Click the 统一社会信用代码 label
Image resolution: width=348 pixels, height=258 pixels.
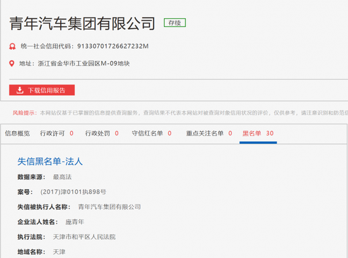47,46
